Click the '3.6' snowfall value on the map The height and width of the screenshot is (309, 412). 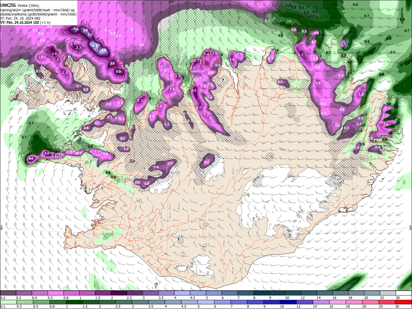(x=112, y=64)
